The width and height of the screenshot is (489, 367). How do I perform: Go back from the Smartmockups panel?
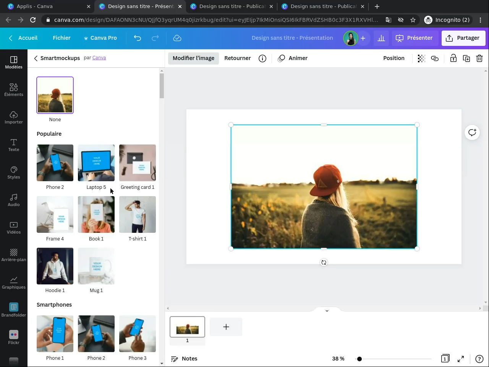coord(36,58)
